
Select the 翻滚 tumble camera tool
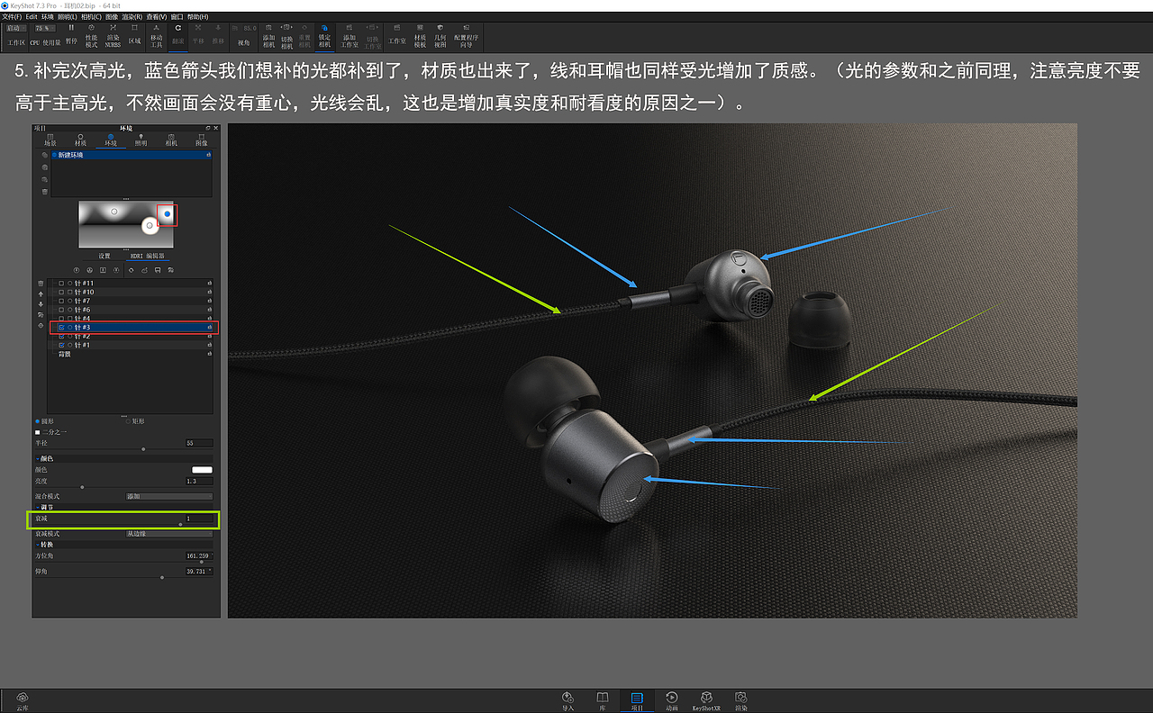click(177, 36)
